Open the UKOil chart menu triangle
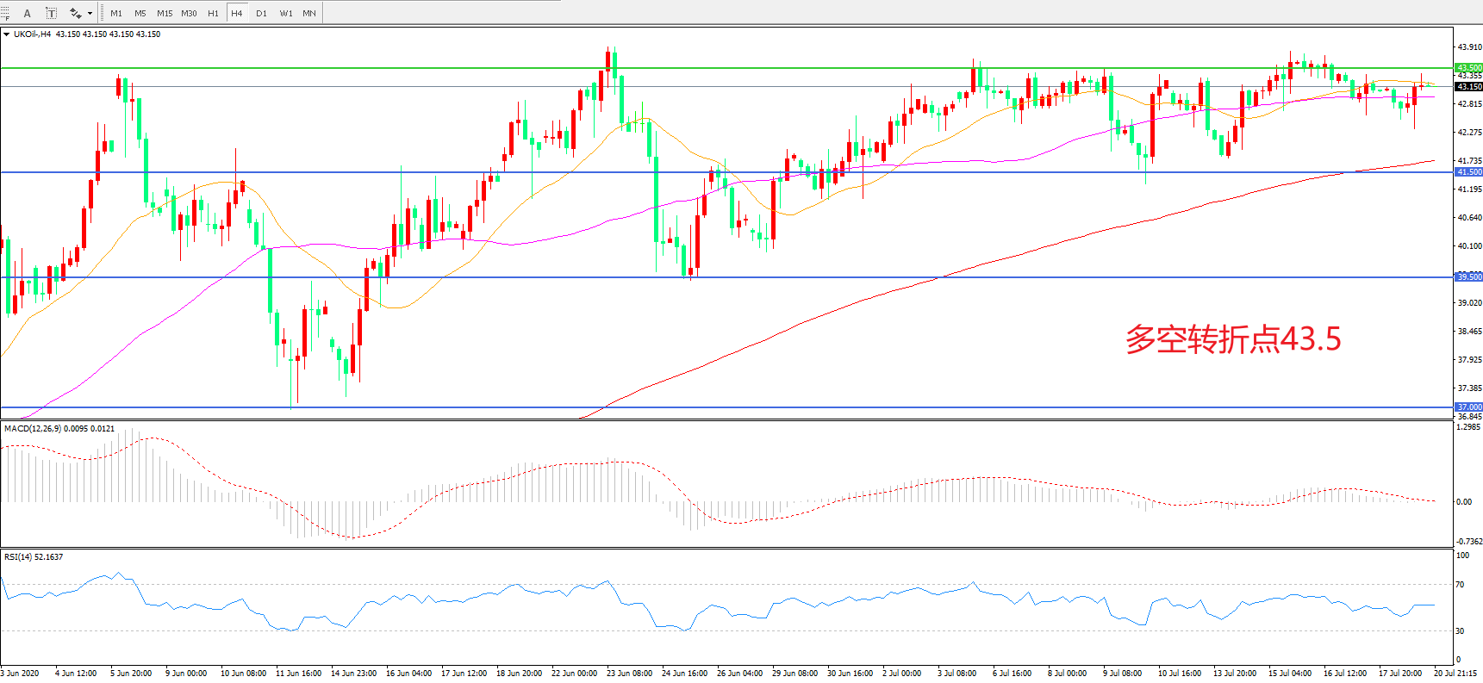Viewport: 1483px width, 683px height. click(7, 34)
